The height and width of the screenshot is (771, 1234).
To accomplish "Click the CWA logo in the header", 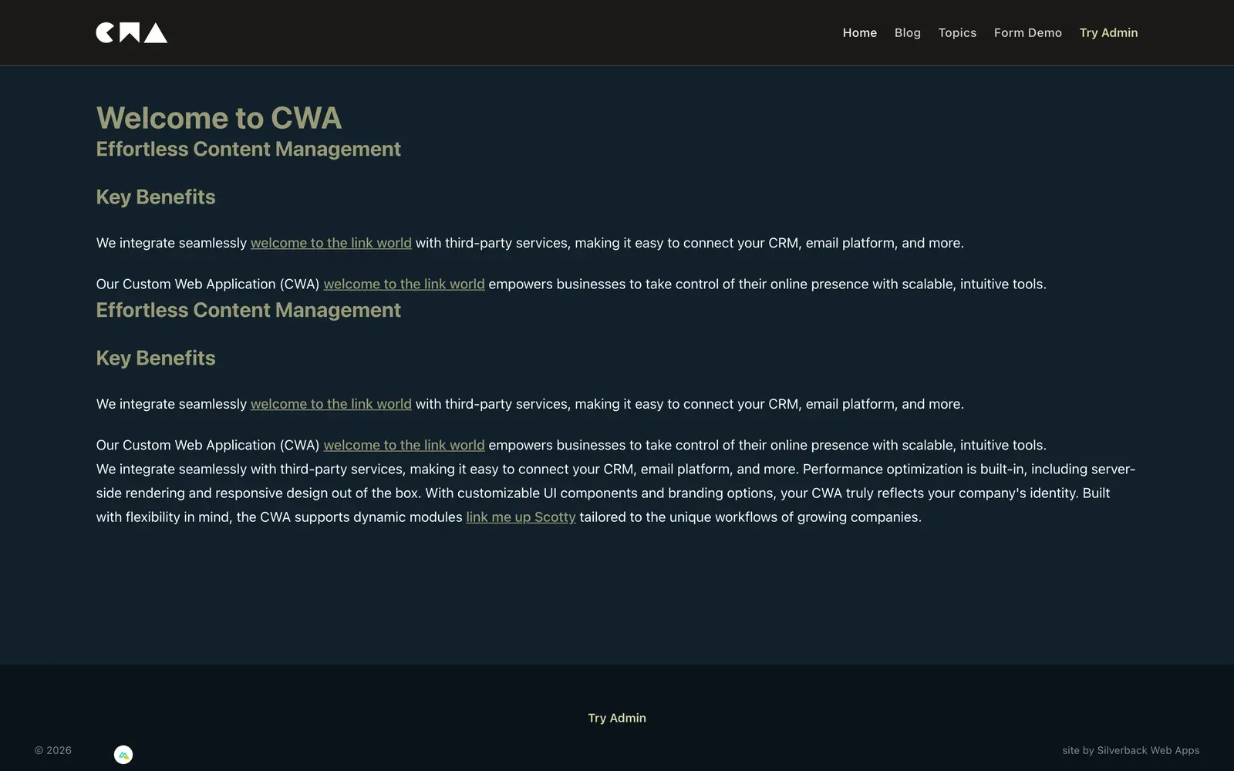I will tap(131, 32).
